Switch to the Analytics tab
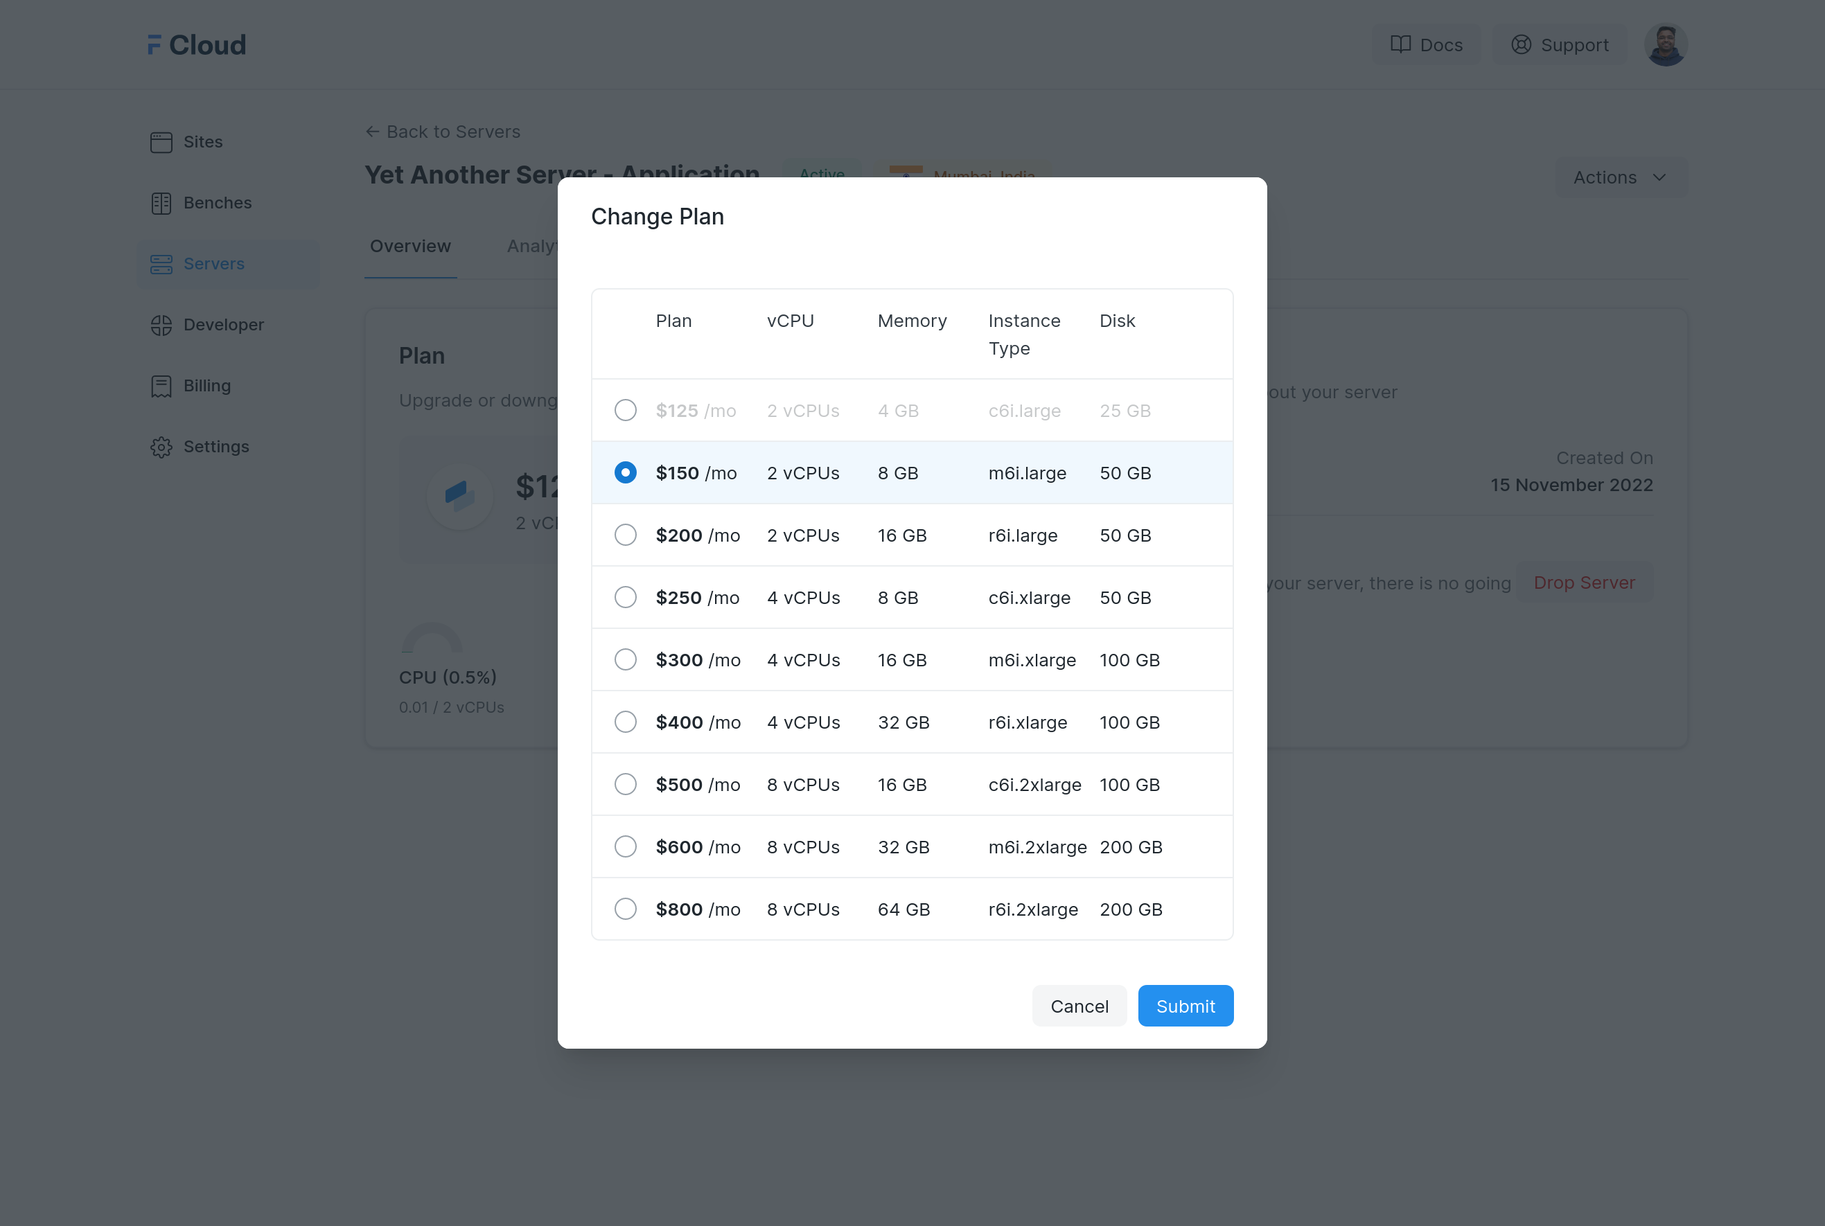Screen dimensions: 1825x1226 coord(533,247)
